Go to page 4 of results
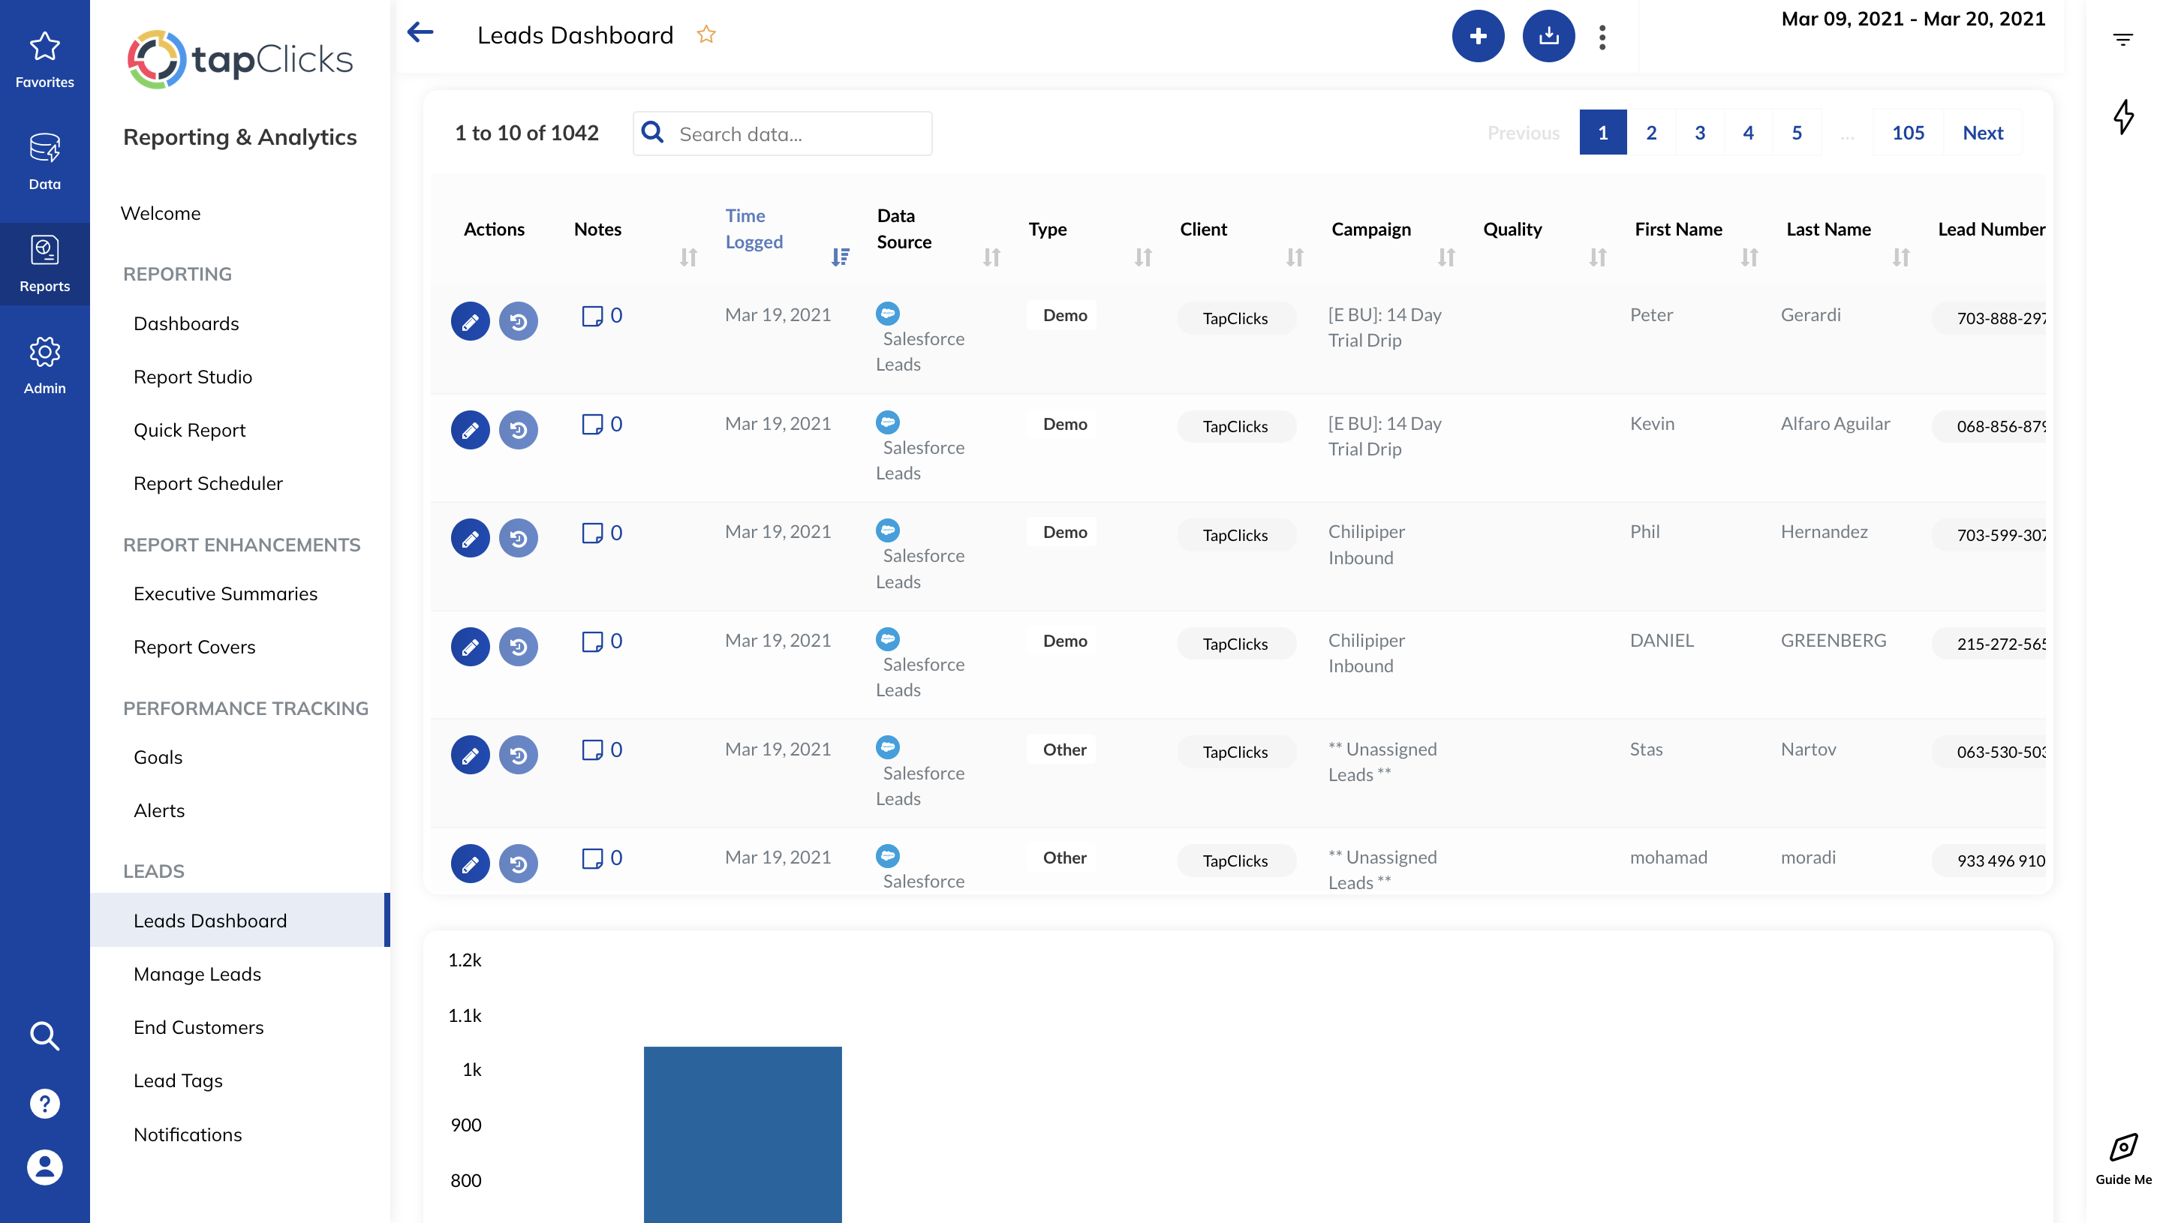 (x=1747, y=132)
